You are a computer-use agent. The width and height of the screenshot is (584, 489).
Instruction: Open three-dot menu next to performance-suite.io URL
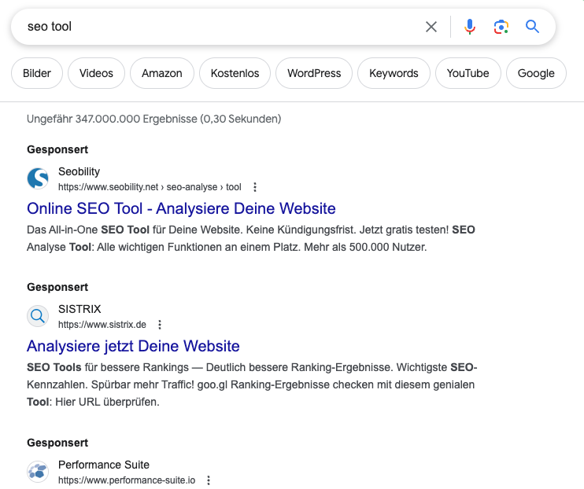(209, 480)
